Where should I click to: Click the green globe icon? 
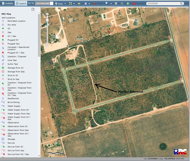click(x=128, y=4)
